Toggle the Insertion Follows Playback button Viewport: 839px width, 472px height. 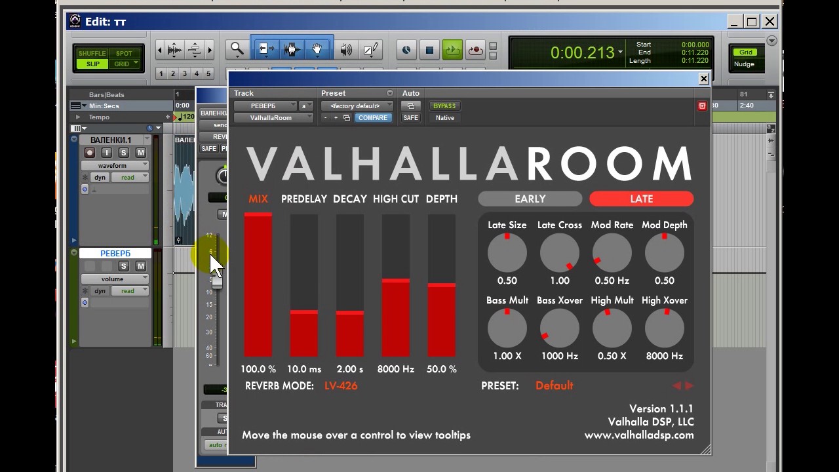click(452, 50)
